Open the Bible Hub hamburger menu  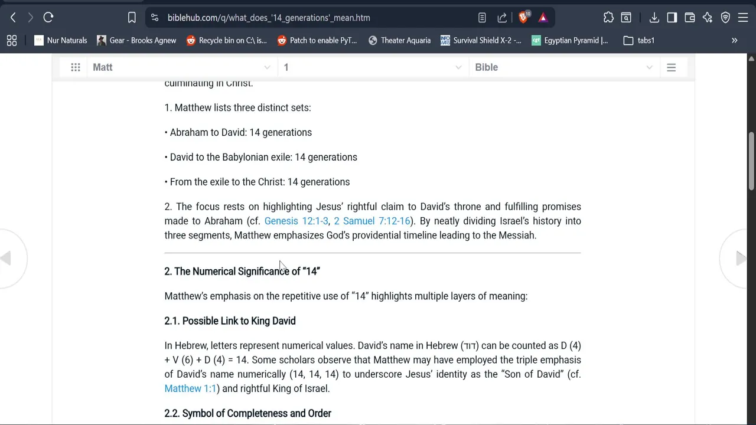[x=671, y=67]
